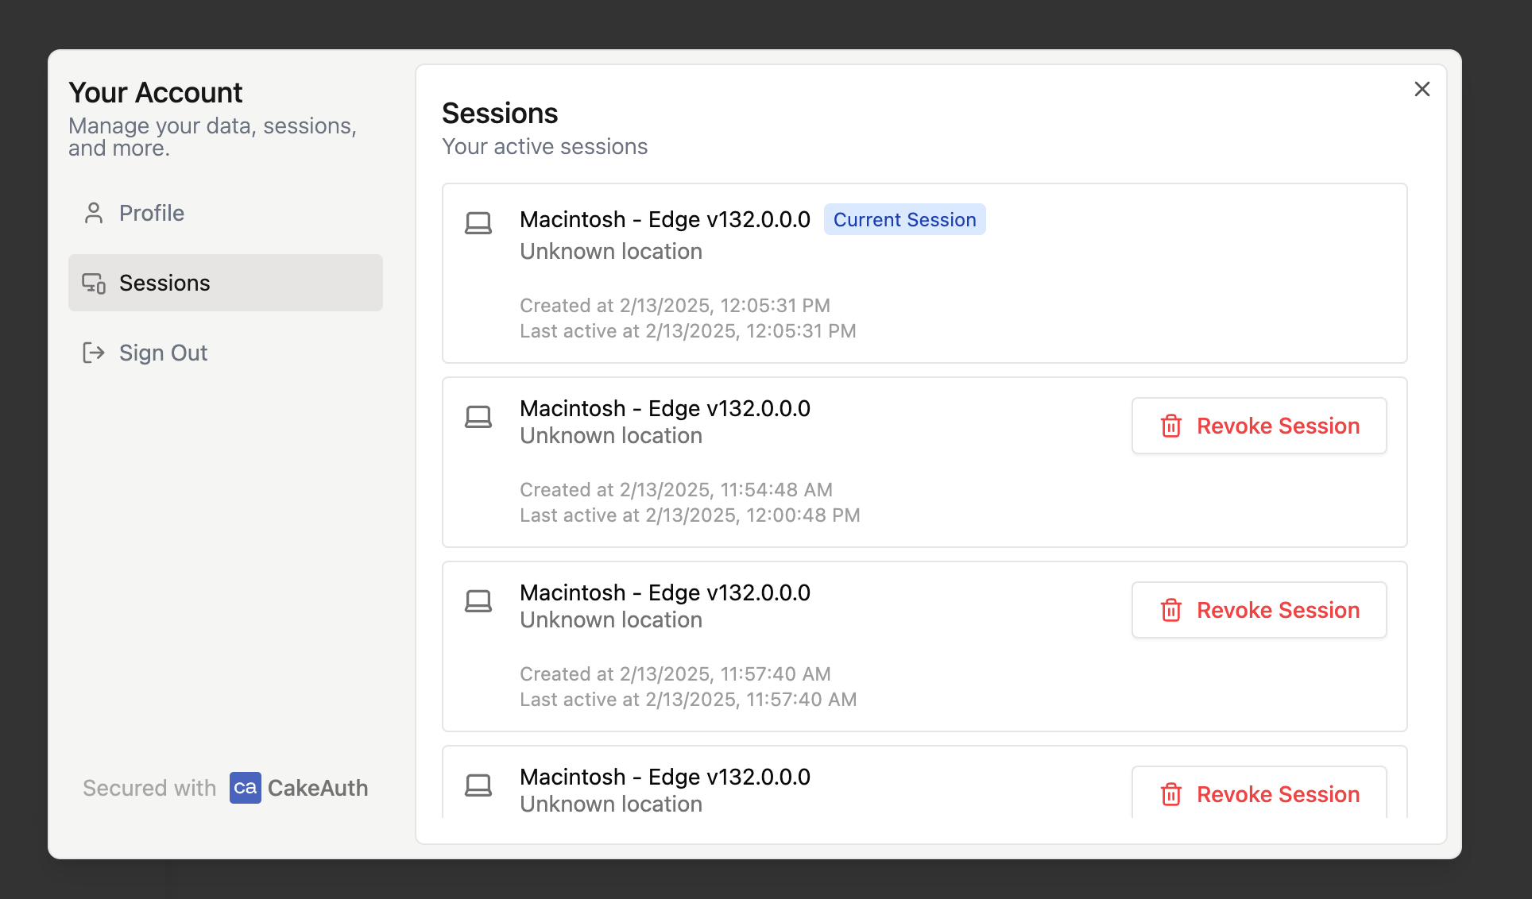Viewport: 1532px width, 899px height.
Task: Click the Profile person icon in sidebar
Action: click(94, 213)
